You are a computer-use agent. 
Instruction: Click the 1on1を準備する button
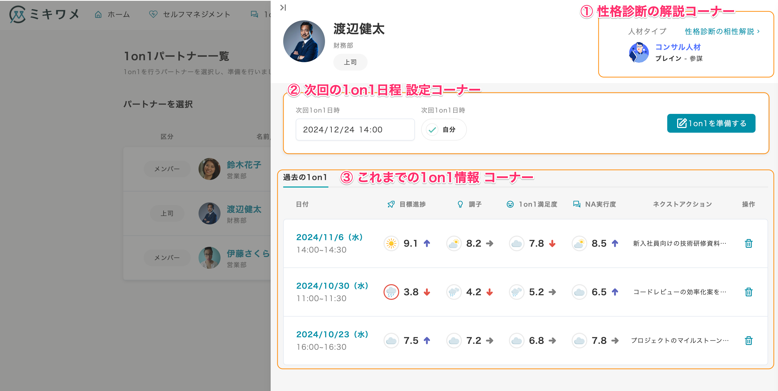tap(711, 123)
